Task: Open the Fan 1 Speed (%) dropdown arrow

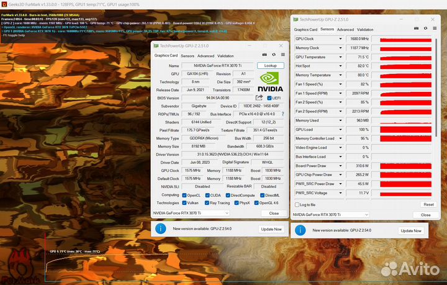Action: pyautogui.click(x=340, y=84)
